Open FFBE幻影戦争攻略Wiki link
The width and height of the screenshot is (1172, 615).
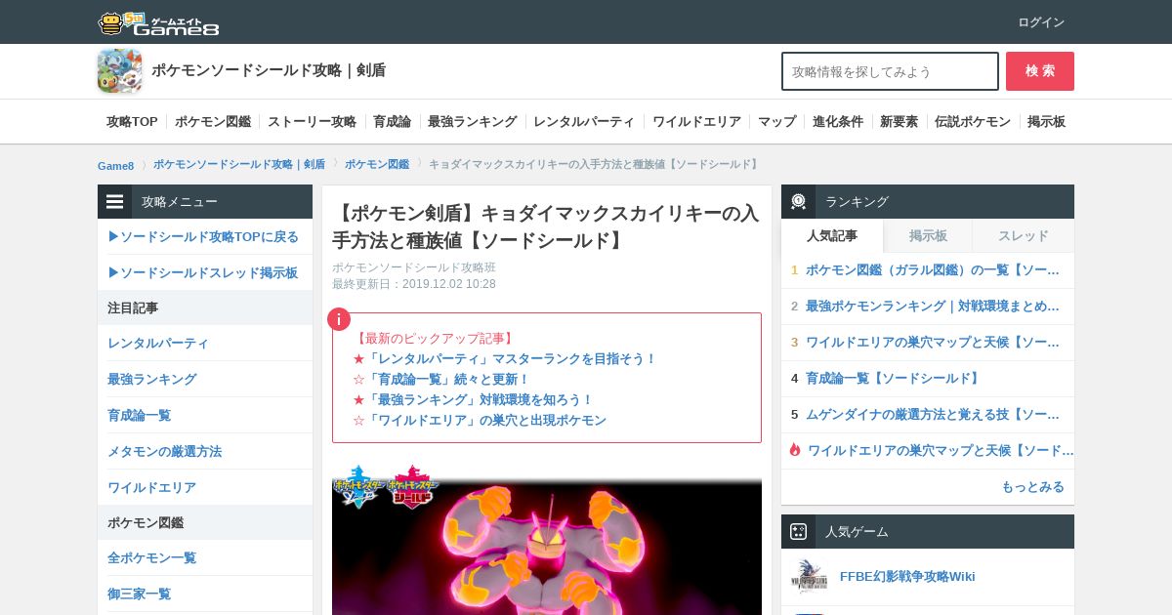907,577
